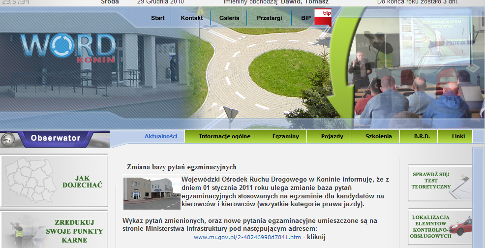Switch to the Aktualności tab
The height and width of the screenshot is (248, 485).
tap(161, 136)
